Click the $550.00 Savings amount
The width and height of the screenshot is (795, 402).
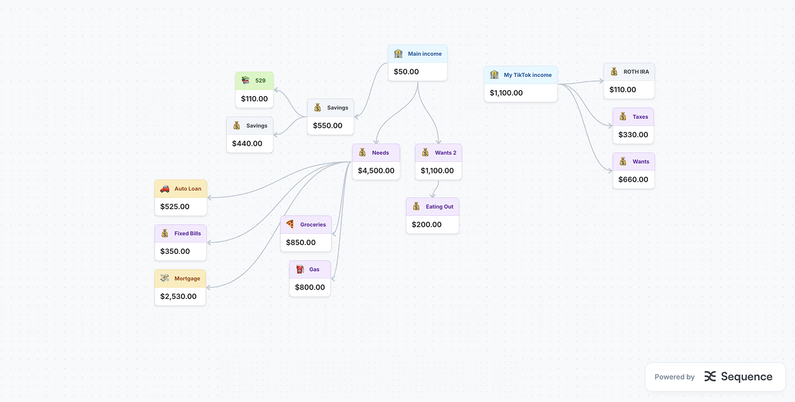pyautogui.click(x=327, y=125)
